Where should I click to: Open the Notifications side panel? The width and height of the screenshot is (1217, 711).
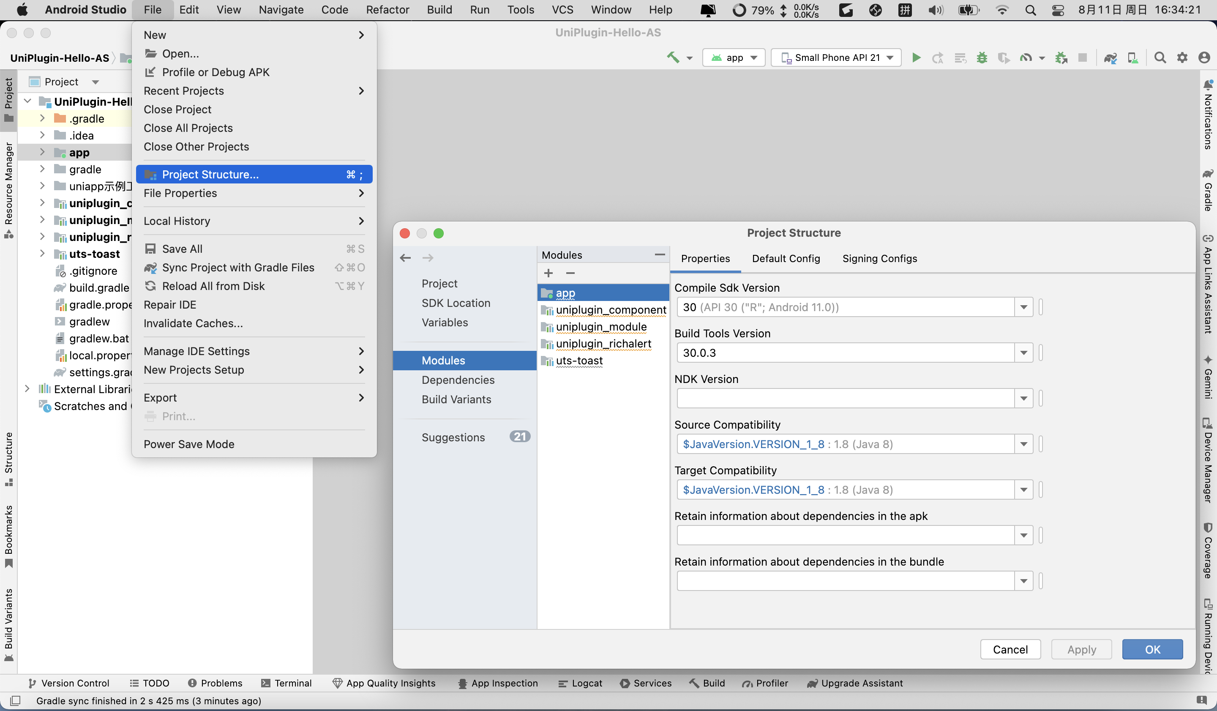click(1208, 115)
